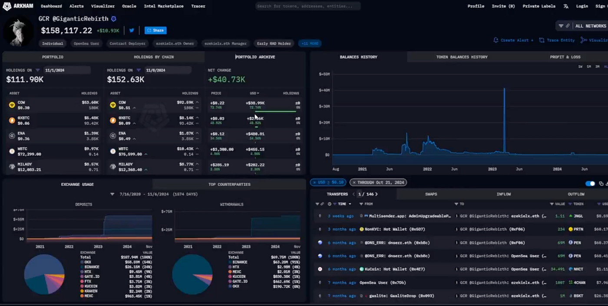Switch to the Holdings By Chain tab
This screenshot has height=306, width=608.
154,57
